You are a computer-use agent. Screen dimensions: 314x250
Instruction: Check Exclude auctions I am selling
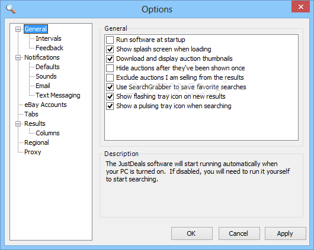(110, 77)
